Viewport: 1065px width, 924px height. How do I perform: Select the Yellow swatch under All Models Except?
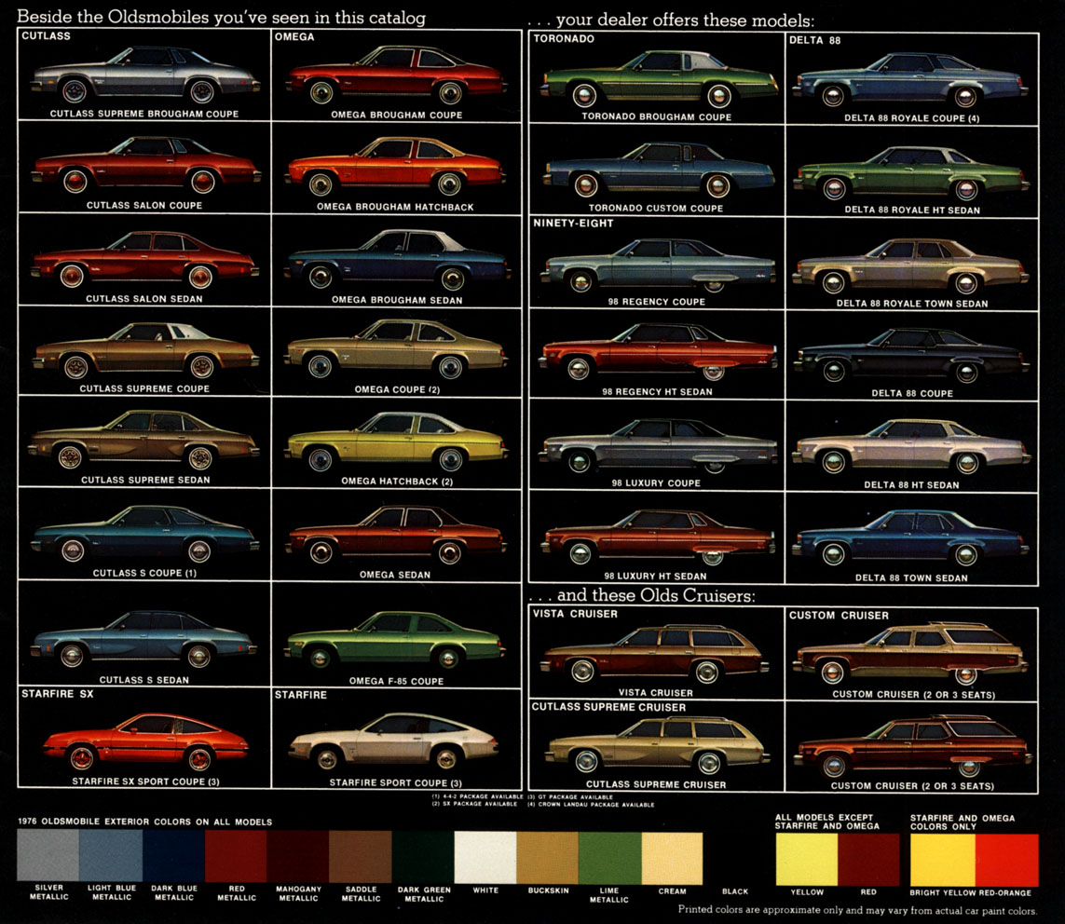[x=807, y=859]
